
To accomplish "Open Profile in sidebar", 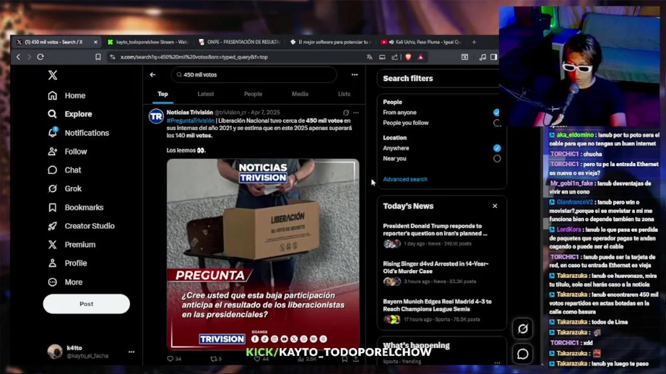I will (x=67, y=263).
